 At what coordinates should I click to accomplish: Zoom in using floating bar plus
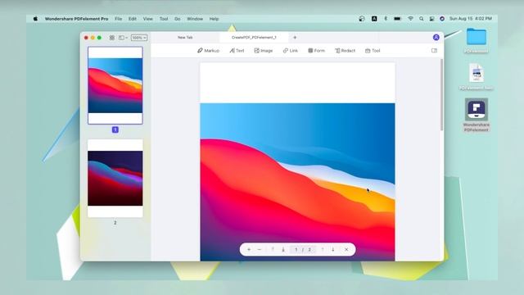point(249,249)
